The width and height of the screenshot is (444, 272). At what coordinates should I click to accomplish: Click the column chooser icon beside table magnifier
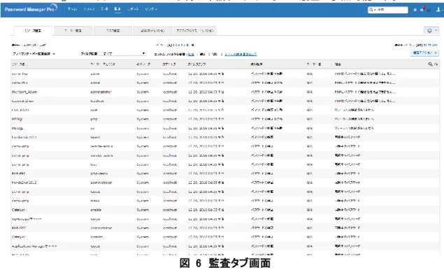436,64
